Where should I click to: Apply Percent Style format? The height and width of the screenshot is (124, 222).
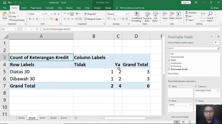pyautogui.click(x=114, y=19)
